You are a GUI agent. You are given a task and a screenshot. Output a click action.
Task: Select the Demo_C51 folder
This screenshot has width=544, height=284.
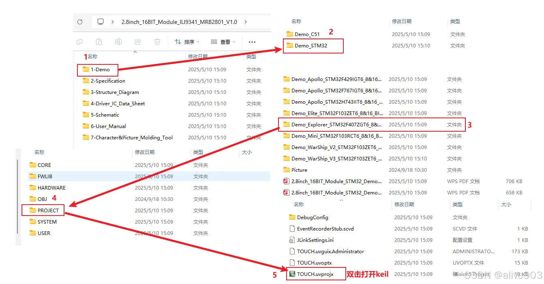coord(303,34)
